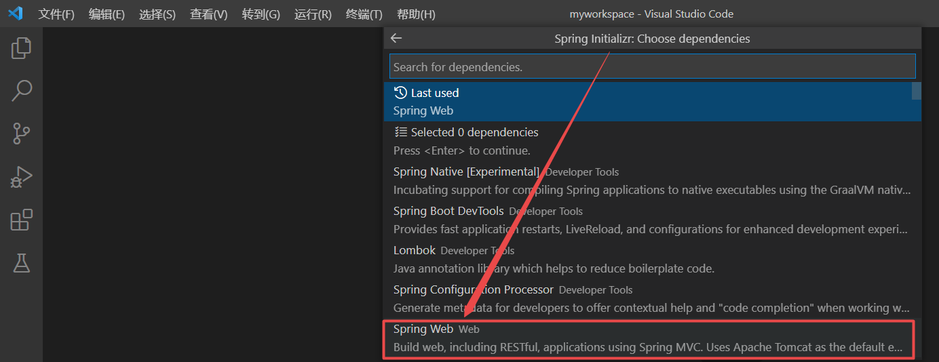
Task: Click the Spring Initializr dialog title
Action: (652, 39)
